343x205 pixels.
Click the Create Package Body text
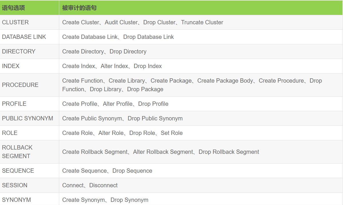tap(225, 81)
